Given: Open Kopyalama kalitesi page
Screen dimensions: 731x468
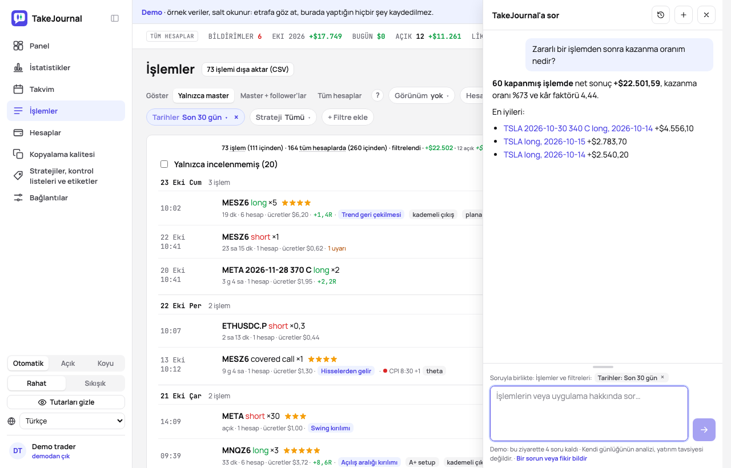Looking at the screenshot, I should point(66,154).
